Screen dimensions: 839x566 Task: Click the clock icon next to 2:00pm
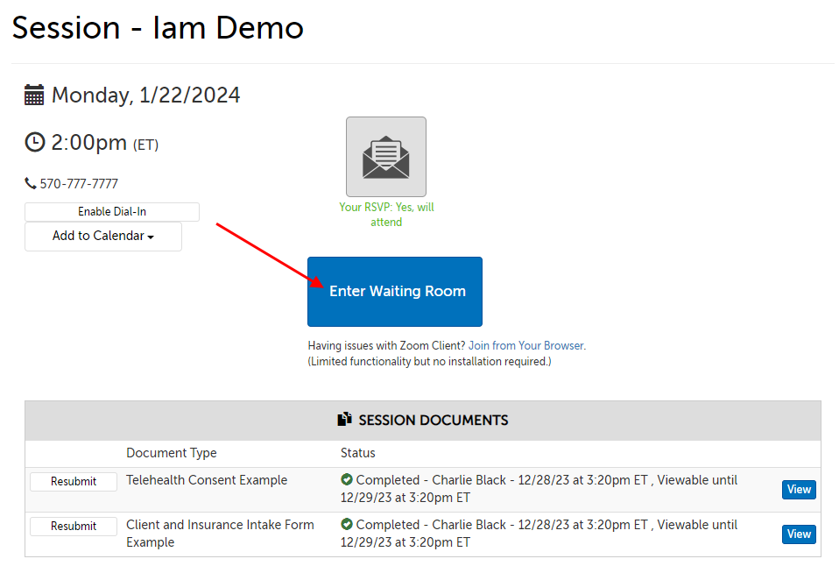tap(34, 142)
